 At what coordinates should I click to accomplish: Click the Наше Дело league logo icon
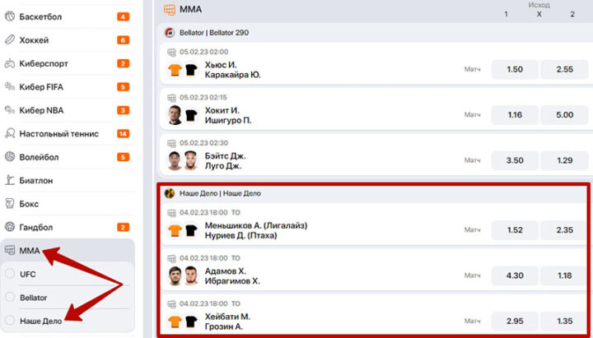click(x=170, y=193)
